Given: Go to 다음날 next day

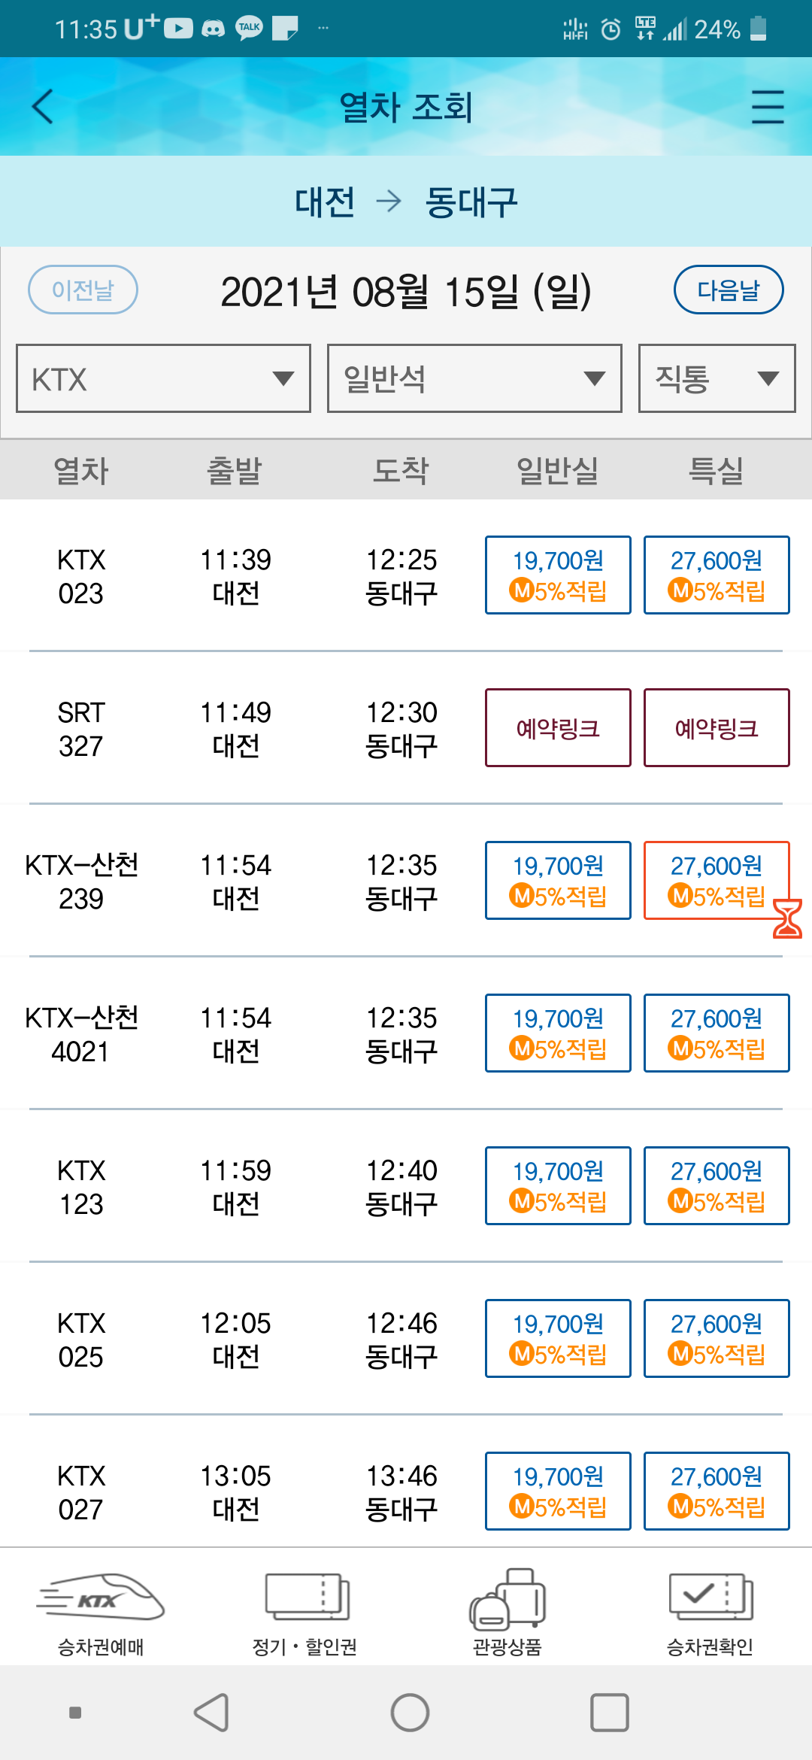Looking at the screenshot, I should (729, 290).
